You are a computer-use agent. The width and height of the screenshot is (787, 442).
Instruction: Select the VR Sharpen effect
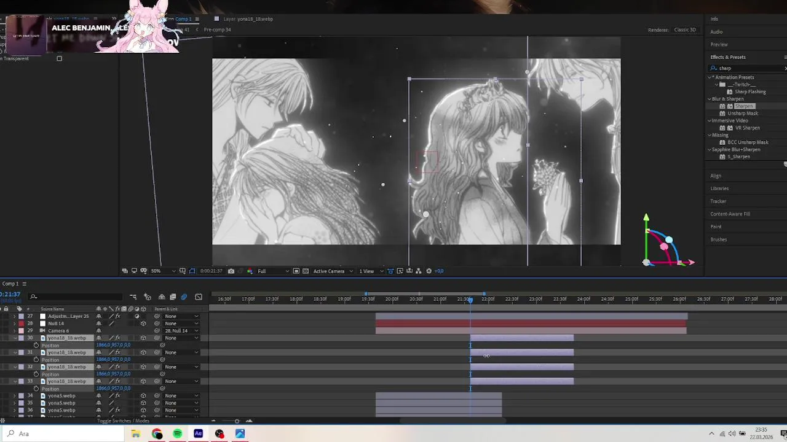pos(747,128)
